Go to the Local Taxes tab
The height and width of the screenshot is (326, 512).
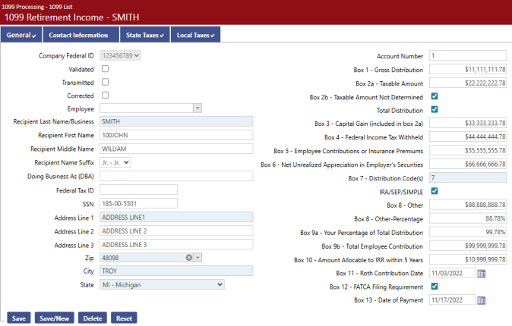tap(194, 35)
